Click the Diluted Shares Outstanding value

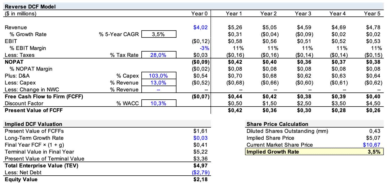pos(375,131)
